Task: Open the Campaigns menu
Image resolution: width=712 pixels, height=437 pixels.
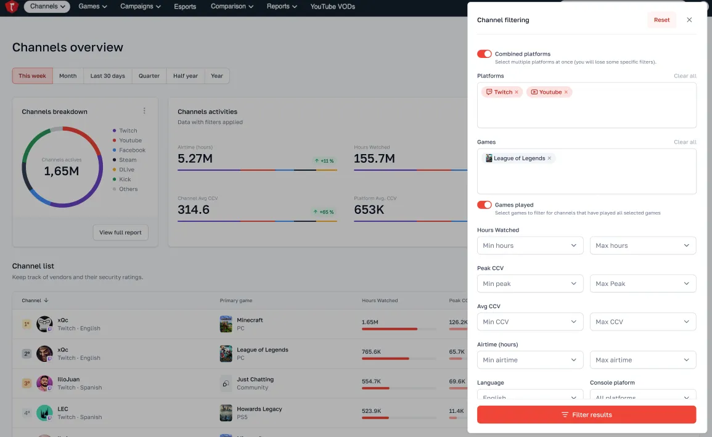Action: click(140, 7)
